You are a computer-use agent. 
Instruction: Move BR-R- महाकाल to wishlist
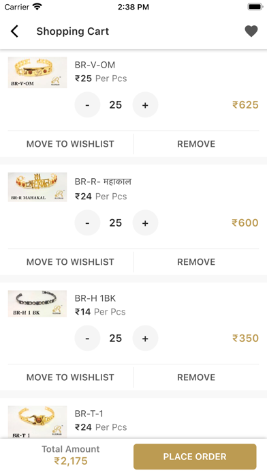(x=70, y=262)
